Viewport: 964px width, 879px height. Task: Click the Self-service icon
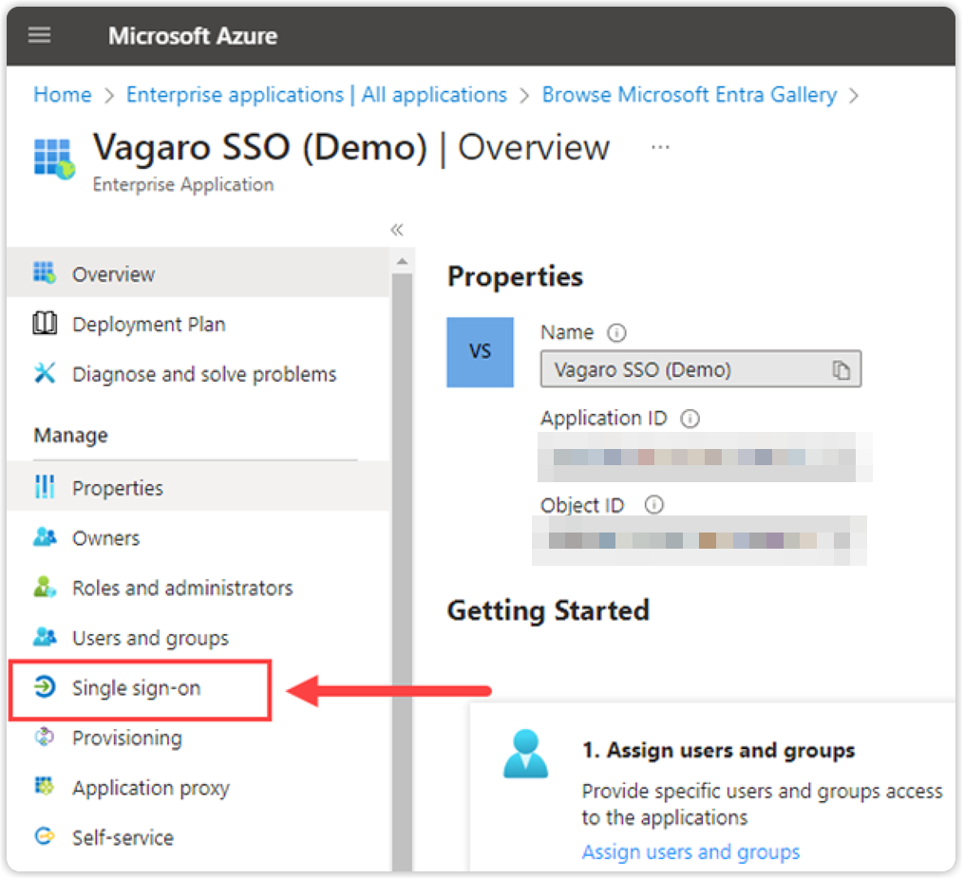(x=45, y=836)
